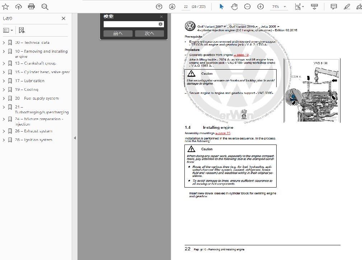Image resolution: width=362 pixels, height=260 pixels.
Task: Expand the 19 – Cooling bookmark
Action: [4, 90]
